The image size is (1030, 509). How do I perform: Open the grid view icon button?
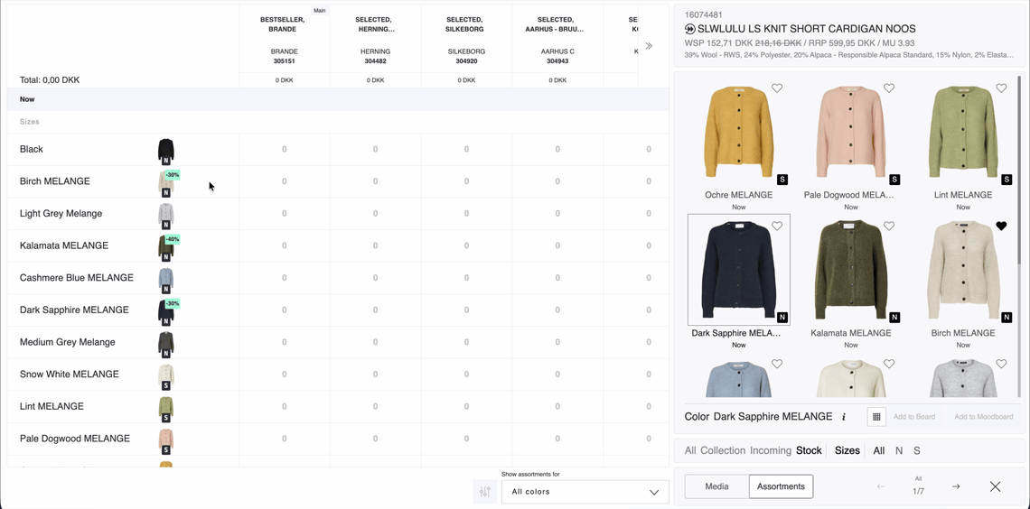tap(876, 417)
